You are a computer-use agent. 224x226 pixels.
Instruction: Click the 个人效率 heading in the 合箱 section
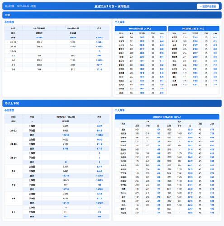coord(120,22)
